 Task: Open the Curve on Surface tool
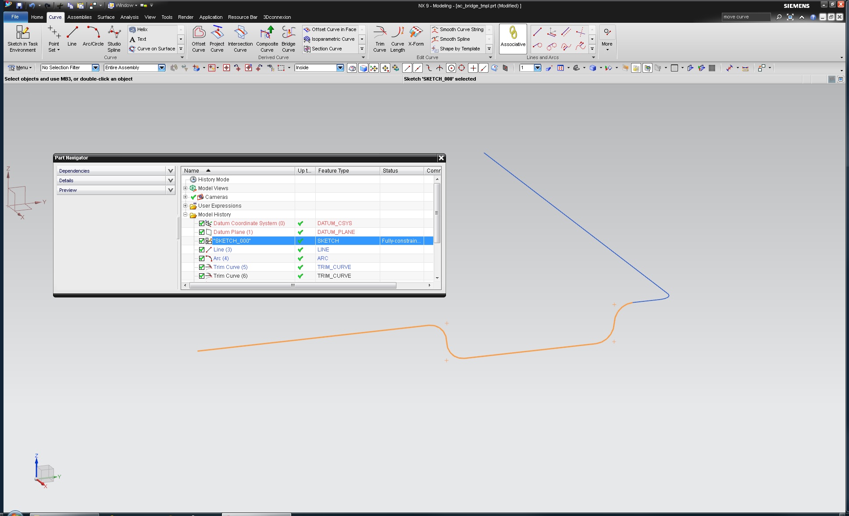pyautogui.click(x=152, y=49)
